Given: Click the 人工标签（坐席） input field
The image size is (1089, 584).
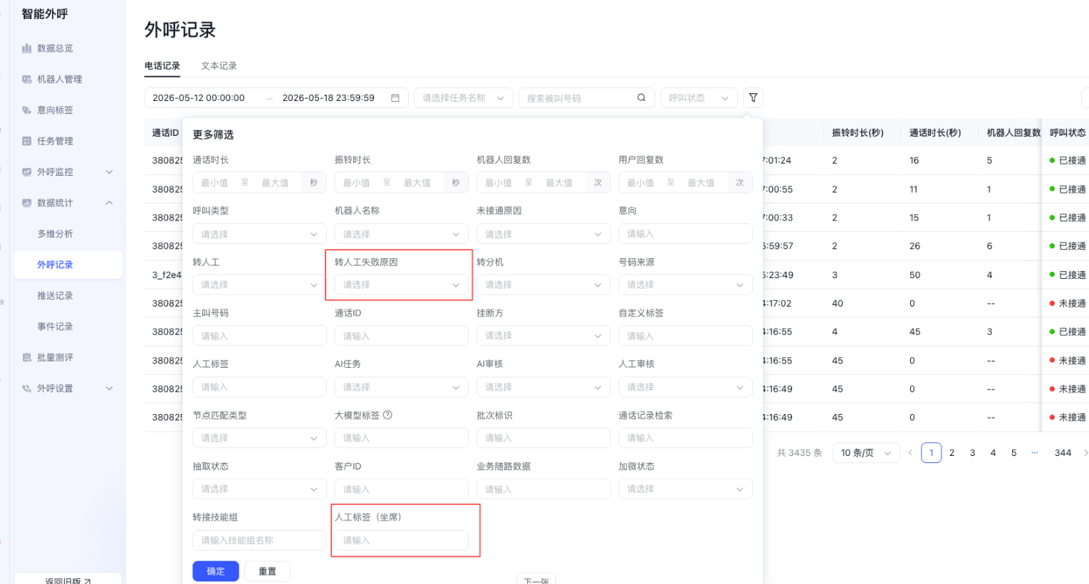Looking at the screenshot, I should pos(402,541).
